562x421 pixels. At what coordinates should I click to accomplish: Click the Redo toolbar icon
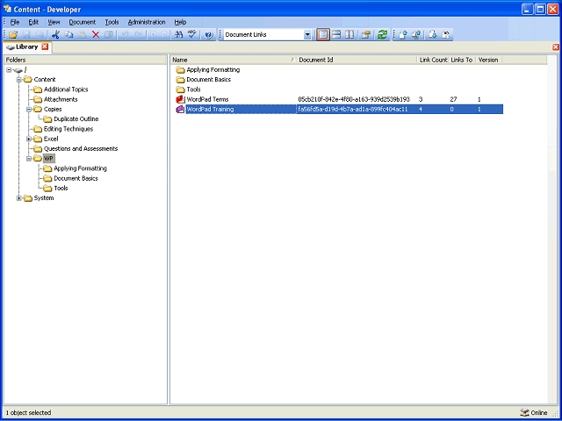[138, 35]
